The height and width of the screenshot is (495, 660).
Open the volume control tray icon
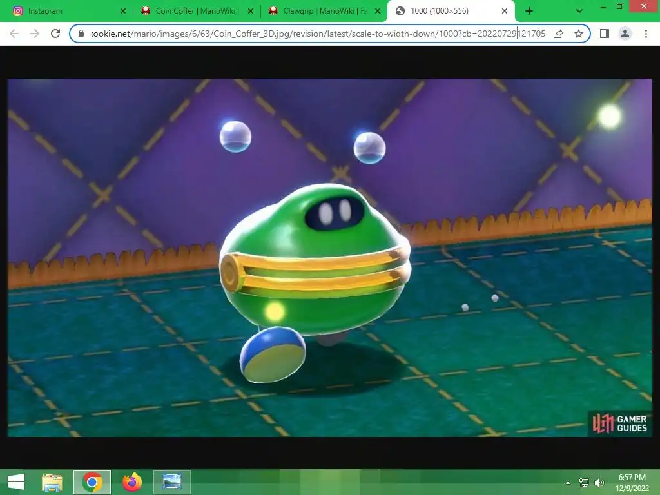pyautogui.click(x=599, y=482)
